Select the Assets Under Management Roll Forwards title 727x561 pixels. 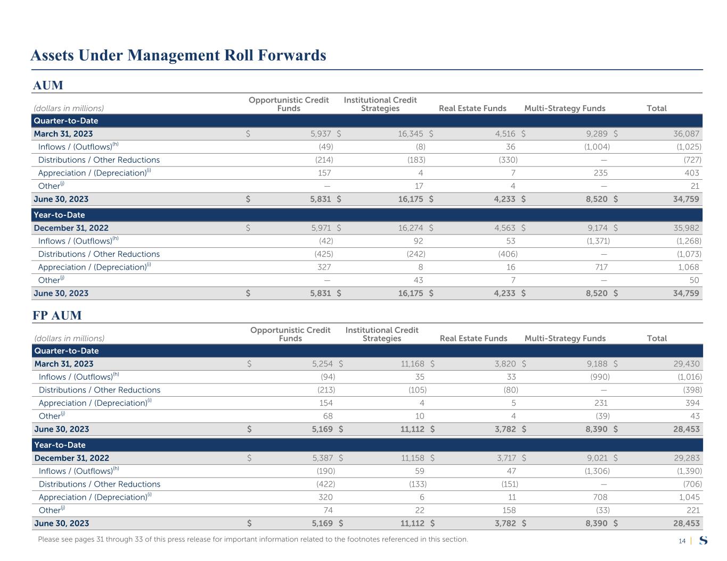click(x=178, y=55)
